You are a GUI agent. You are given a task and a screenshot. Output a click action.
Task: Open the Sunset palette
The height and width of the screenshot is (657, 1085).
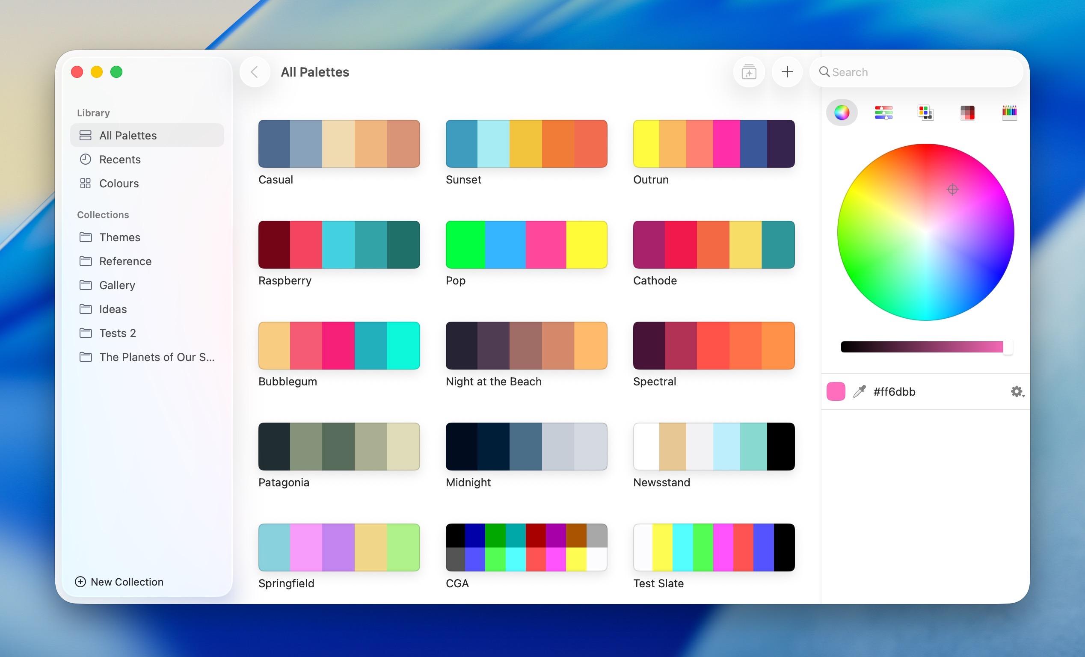[x=526, y=144]
